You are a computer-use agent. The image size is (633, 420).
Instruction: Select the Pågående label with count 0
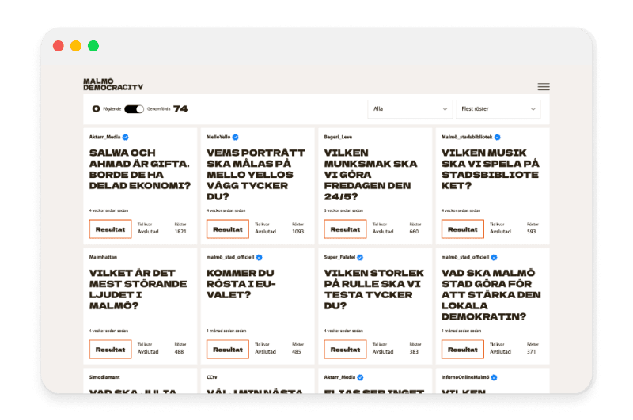tap(107, 109)
